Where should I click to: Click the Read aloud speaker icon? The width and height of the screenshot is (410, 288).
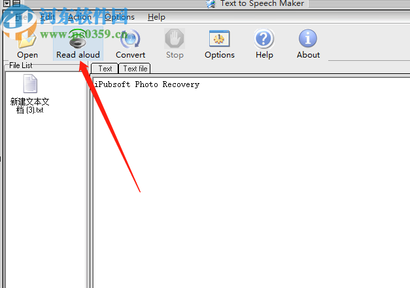point(78,39)
